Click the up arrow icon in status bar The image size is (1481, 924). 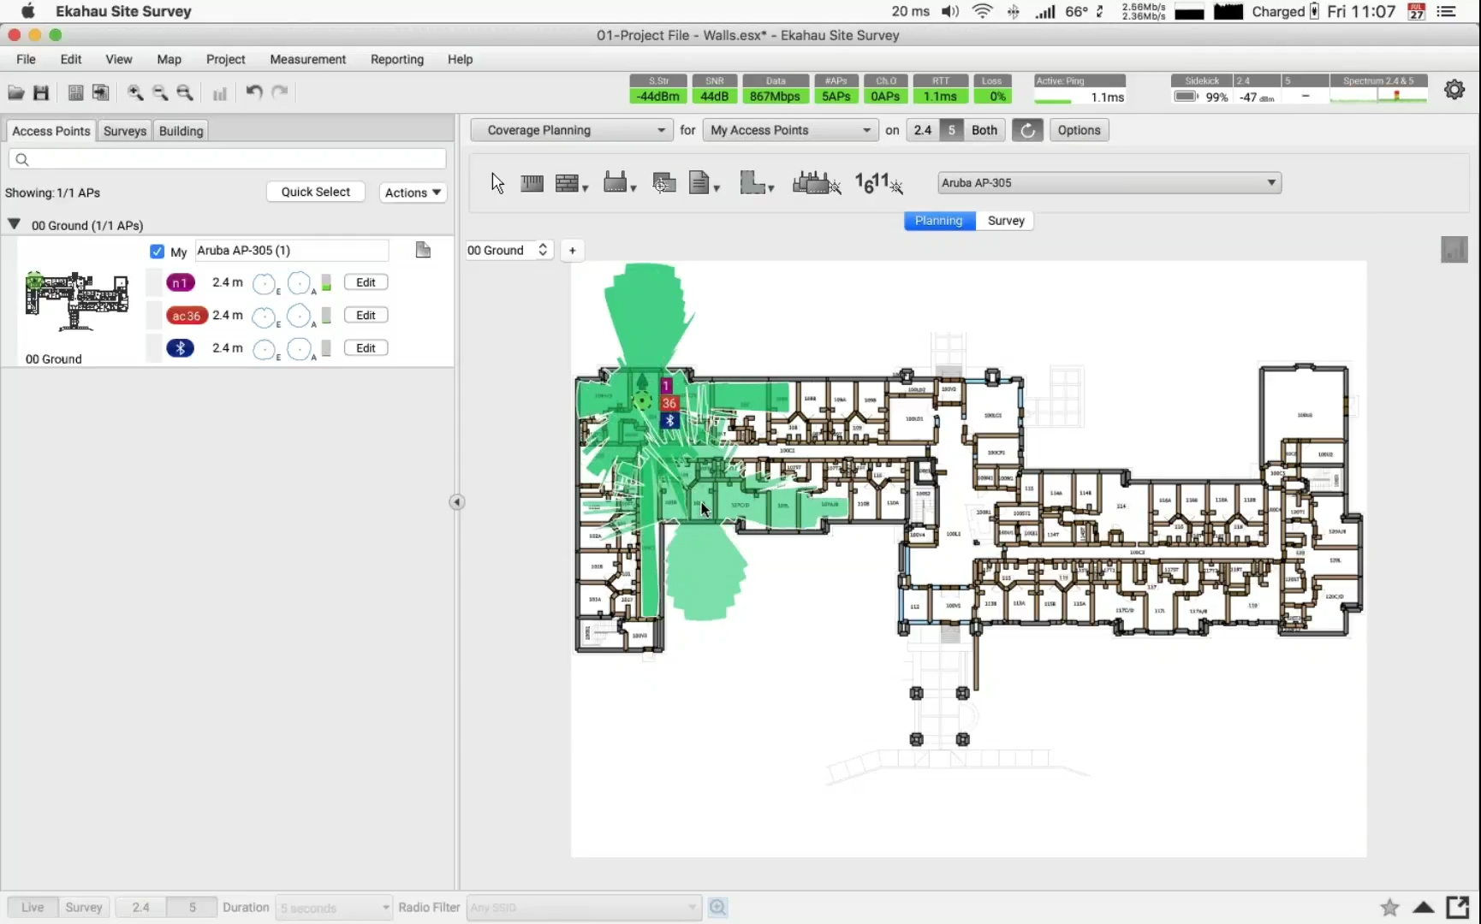coord(1423,907)
